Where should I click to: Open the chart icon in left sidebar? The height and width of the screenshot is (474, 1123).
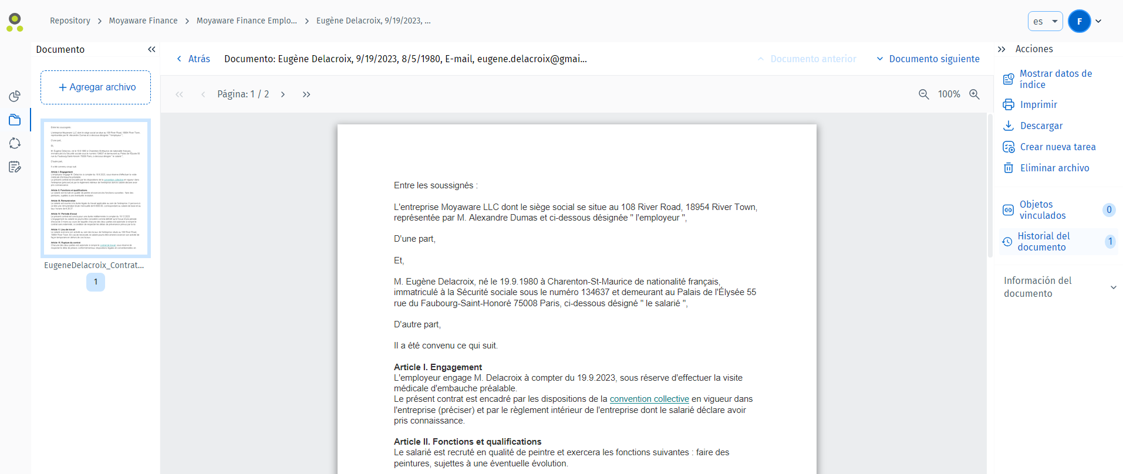coord(15,96)
